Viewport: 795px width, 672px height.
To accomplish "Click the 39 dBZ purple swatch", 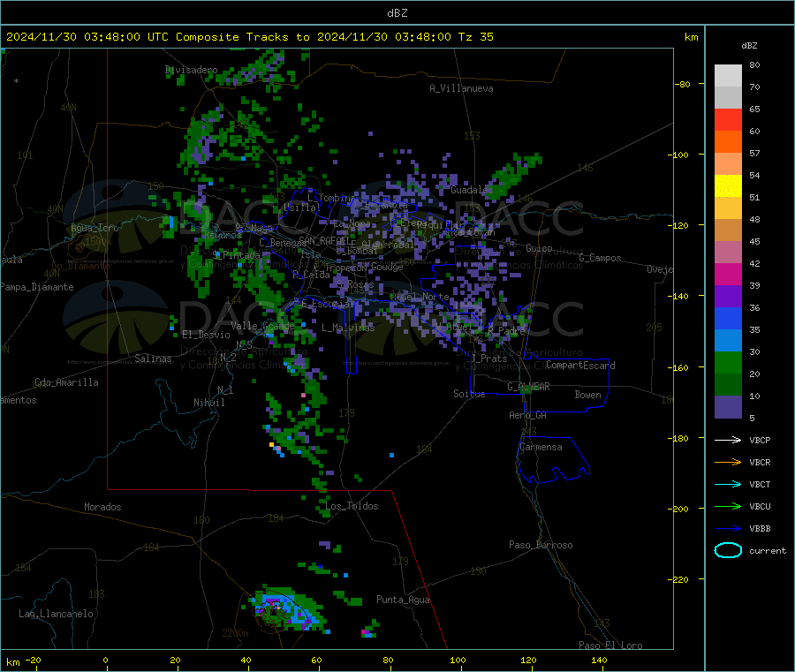I will (x=728, y=296).
